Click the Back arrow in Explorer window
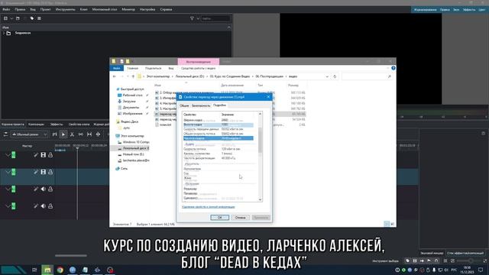 pos(115,76)
